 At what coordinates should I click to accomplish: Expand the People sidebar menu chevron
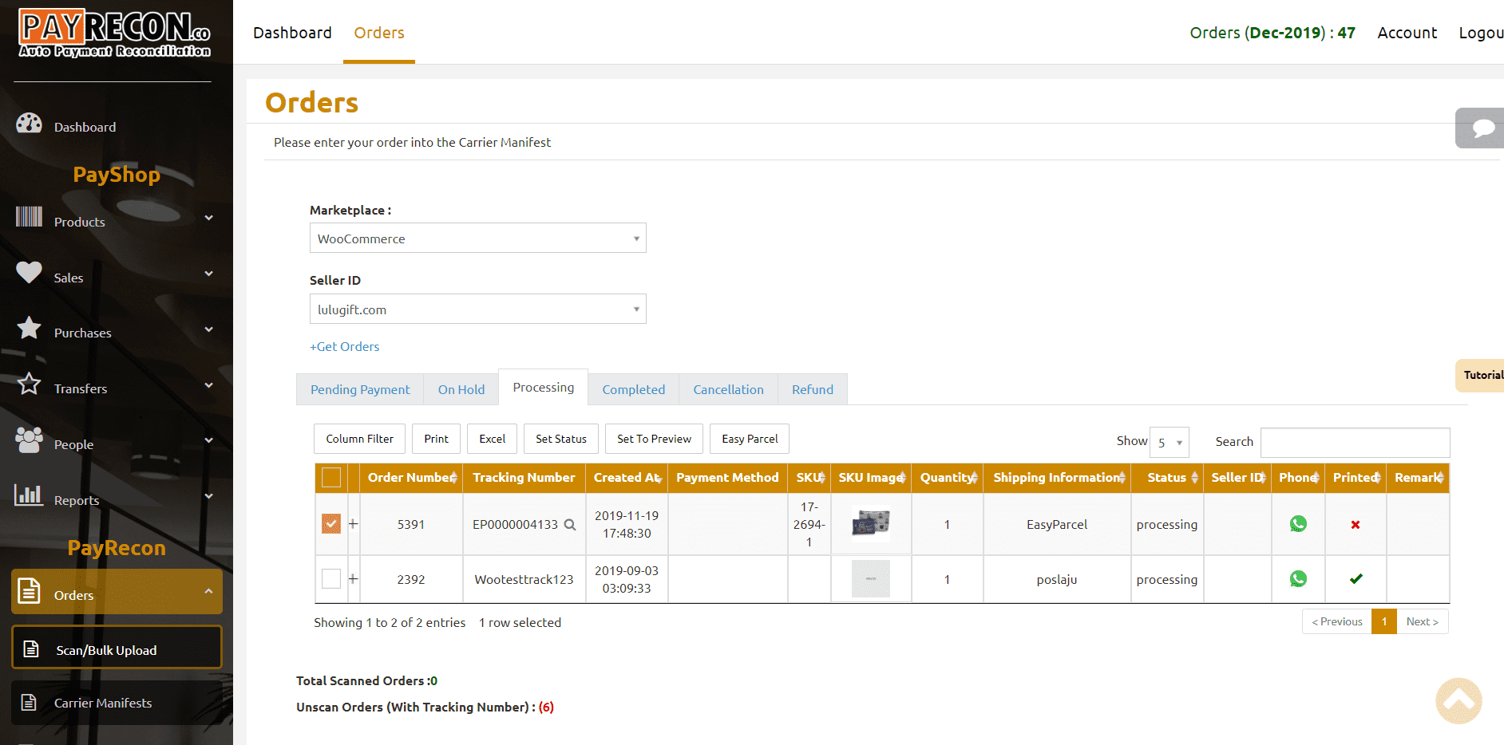tap(208, 440)
